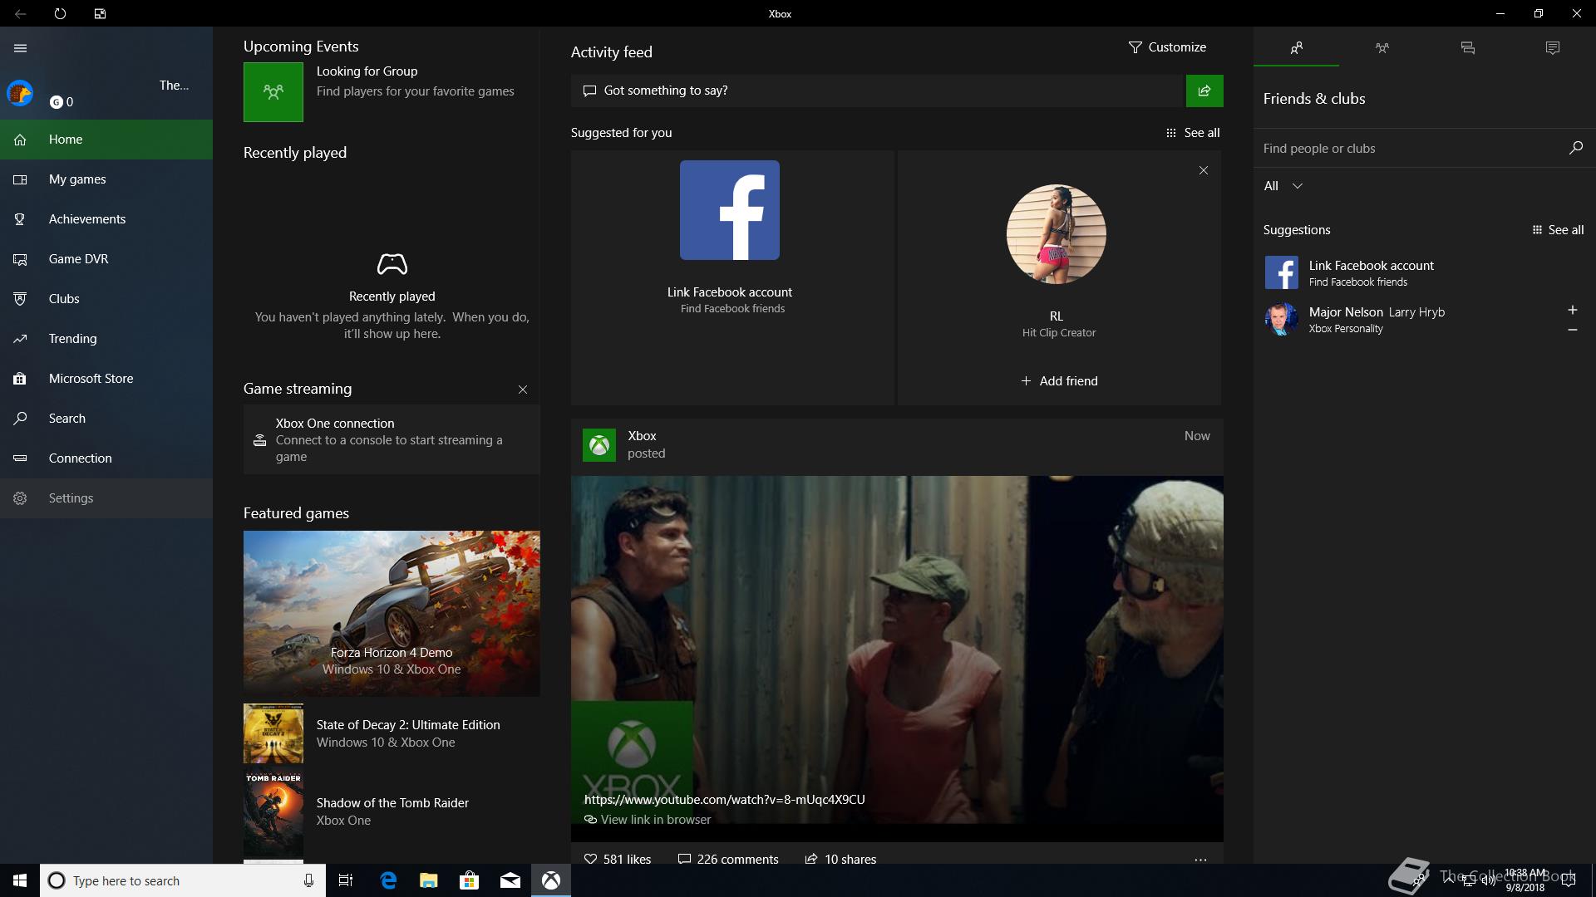Click the refresh icon in title bar
Viewport: 1596px width, 897px height.
pos(60,13)
